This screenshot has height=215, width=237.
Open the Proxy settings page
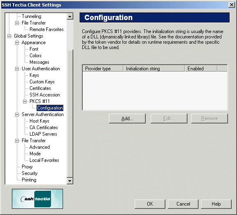(27, 167)
